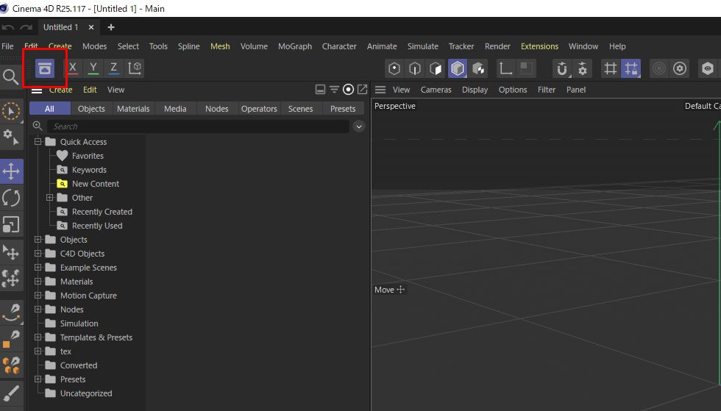Image resolution: width=721 pixels, height=411 pixels.
Task: Click the Coordinate System icon
Action: (x=135, y=68)
